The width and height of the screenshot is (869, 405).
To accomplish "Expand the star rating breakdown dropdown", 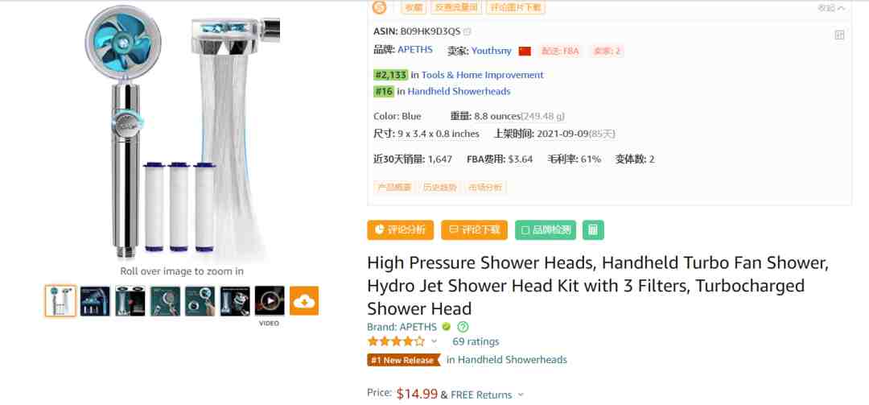I will pos(434,341).
